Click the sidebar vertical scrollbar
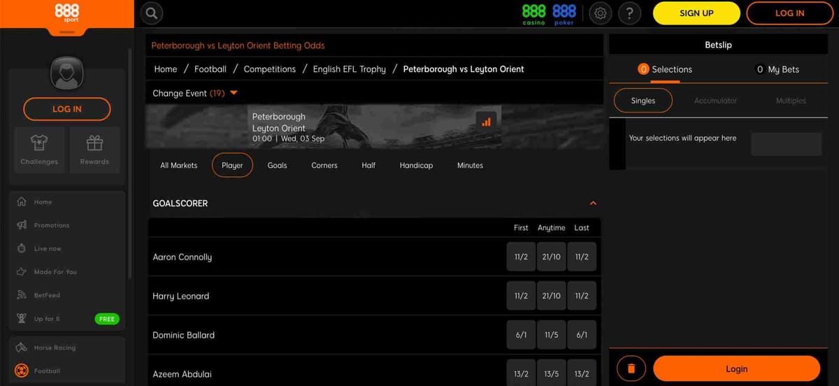This screenshot has width=839, height=386. (x=130, y=164)
